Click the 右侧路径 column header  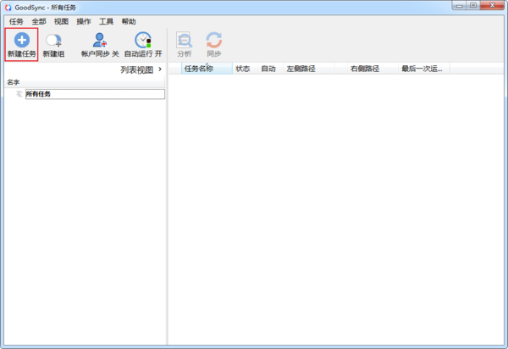point(364,69)
